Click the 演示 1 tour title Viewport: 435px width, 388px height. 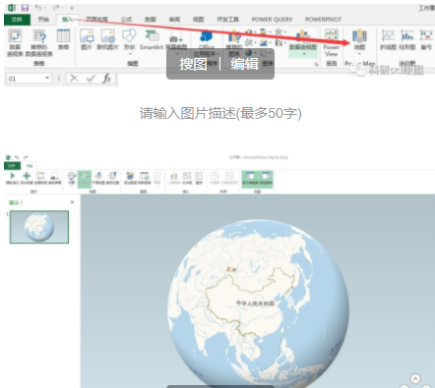[16, 202]
